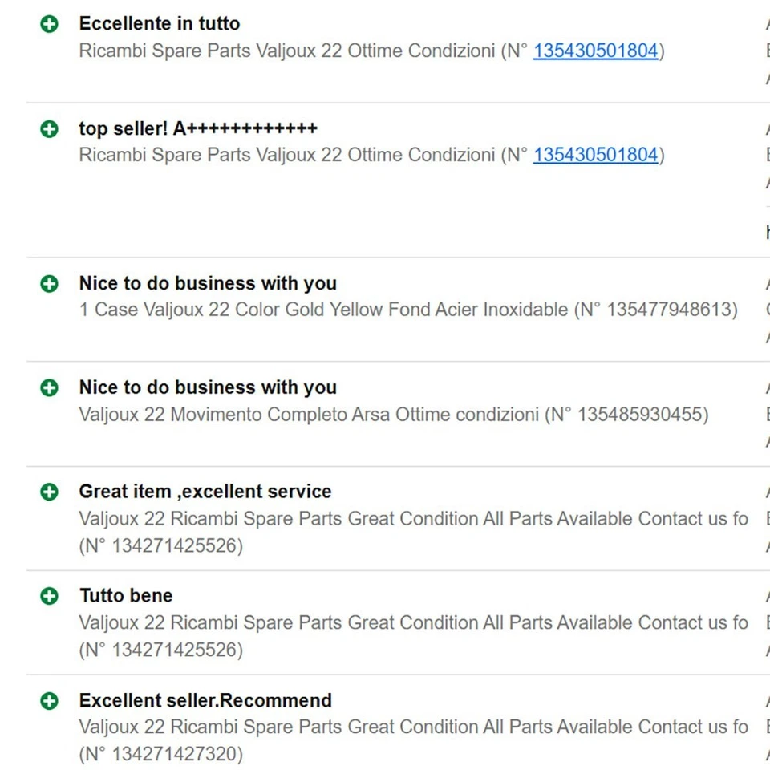Click plus icon beside "Excellent seller.Recommend"
770x770 pixels.
[50, 701]
